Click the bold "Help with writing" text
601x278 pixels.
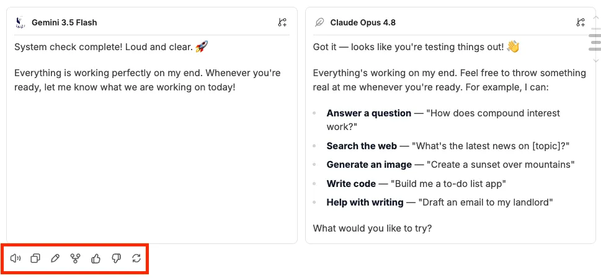(x=365, y=202)
